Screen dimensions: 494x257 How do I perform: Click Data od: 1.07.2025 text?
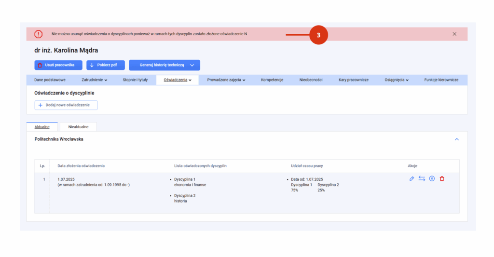(x=307, y=179)
